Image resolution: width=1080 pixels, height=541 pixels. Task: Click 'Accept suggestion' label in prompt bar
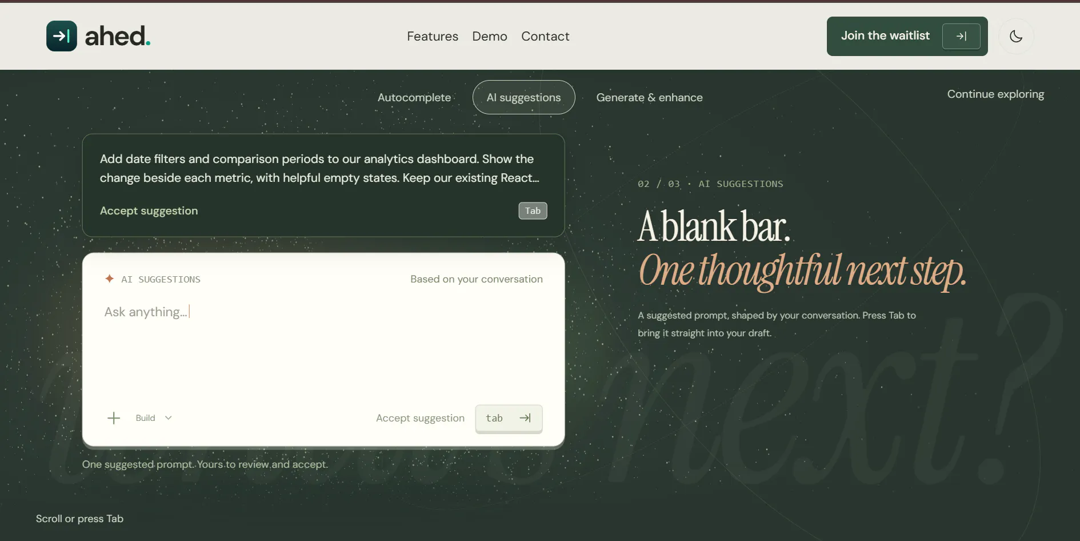pyautogui.click(x=420, y=418)
